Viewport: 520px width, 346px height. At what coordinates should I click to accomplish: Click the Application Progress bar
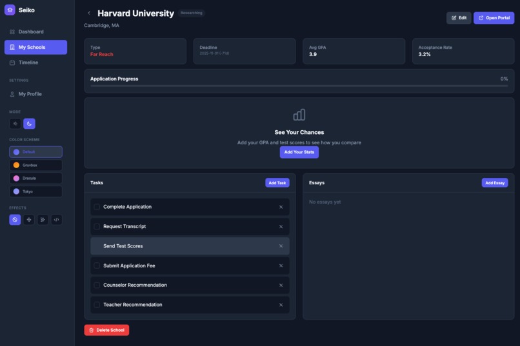299,86
